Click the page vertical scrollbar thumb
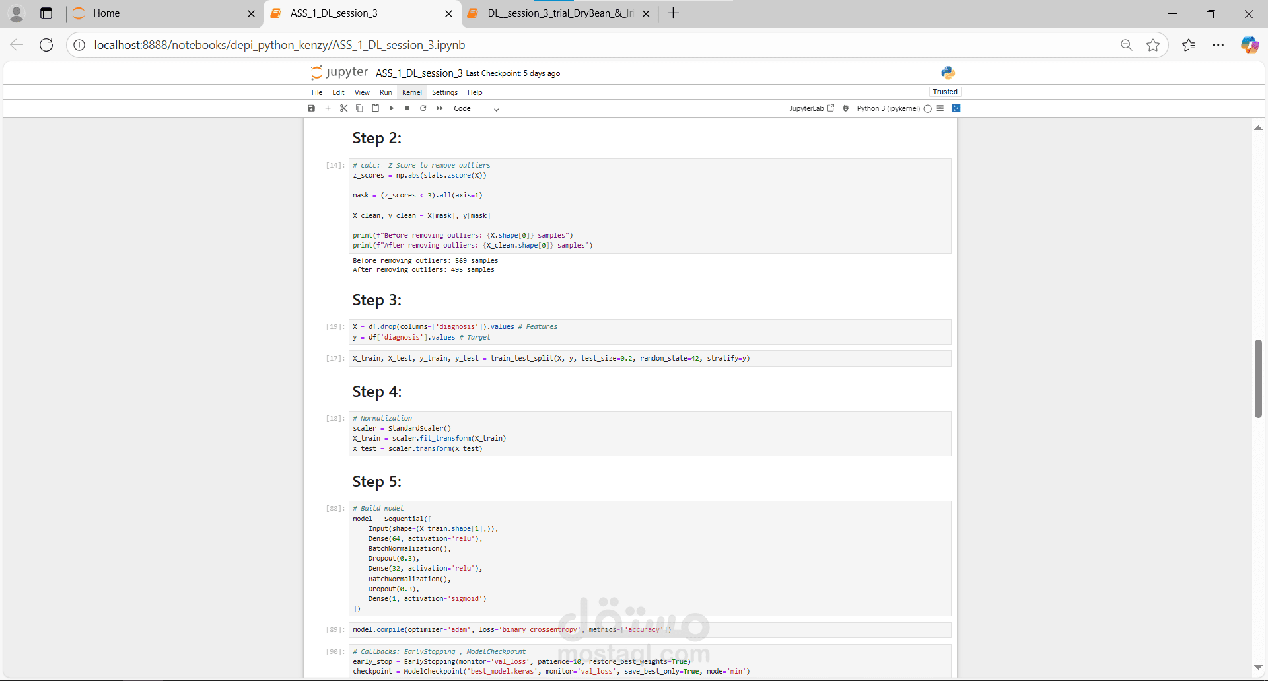This screenshot has height=681, width=1268. pos(1257,378)
